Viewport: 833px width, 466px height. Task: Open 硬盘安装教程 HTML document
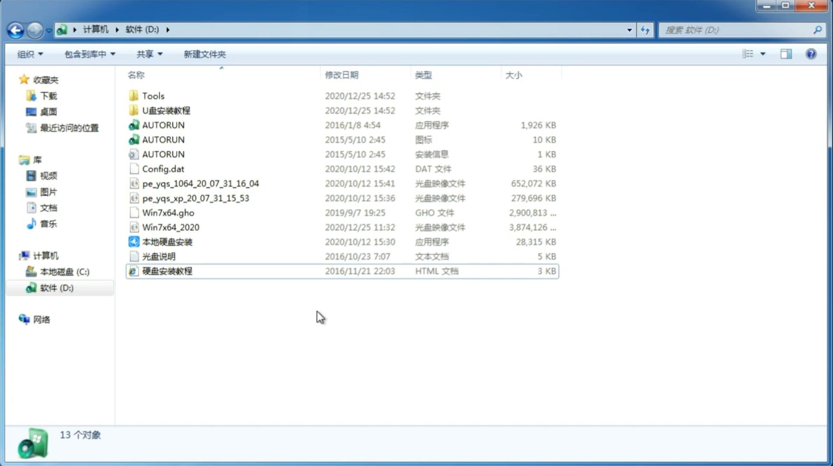point(167,271)
